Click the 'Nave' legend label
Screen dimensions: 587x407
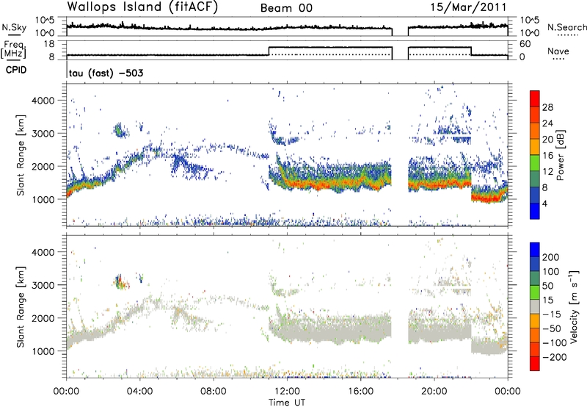click(558, 51)
